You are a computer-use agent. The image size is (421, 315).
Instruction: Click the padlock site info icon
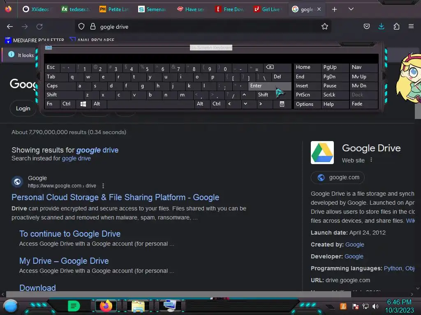pyautogui.click(x=93, y=27)
